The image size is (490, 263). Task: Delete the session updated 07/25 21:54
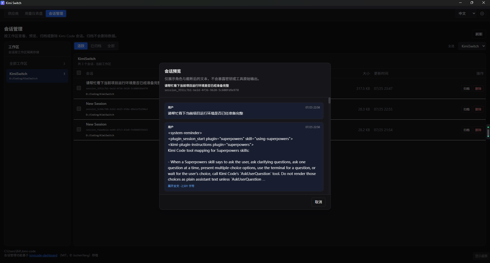coord(478,130)
